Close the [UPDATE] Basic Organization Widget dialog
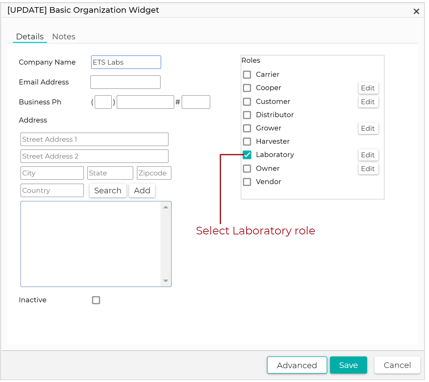This screenshot has height=382, width=429. point(416,11)
